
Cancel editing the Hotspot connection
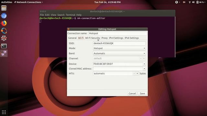(132, 93)
